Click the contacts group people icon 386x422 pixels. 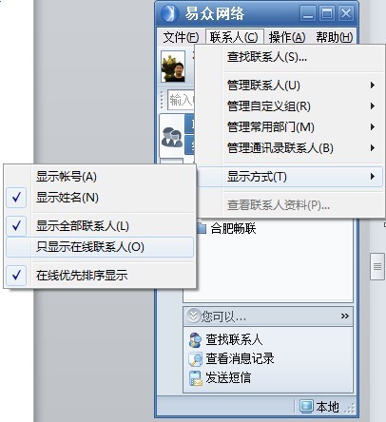click(x=172, y=137)
